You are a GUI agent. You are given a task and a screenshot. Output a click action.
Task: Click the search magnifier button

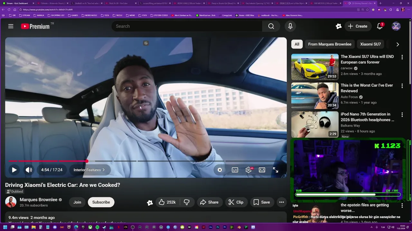(271, 26)
